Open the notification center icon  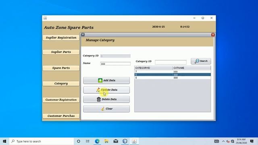252,141
